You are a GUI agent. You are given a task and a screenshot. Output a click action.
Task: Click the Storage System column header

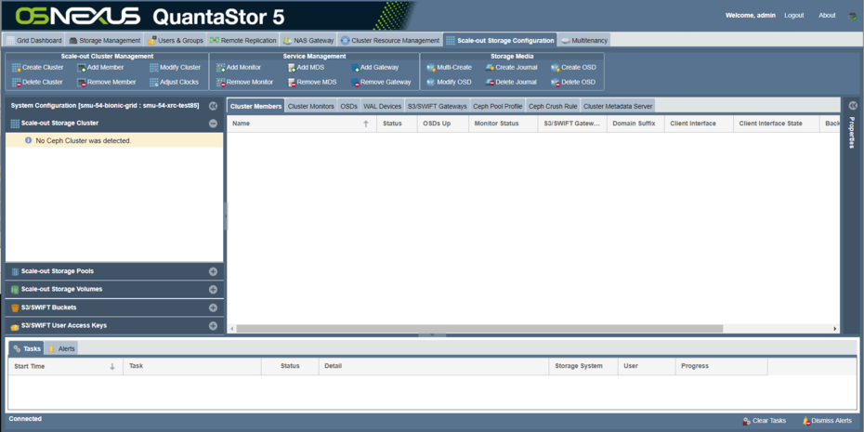click(x=583, y=366)
